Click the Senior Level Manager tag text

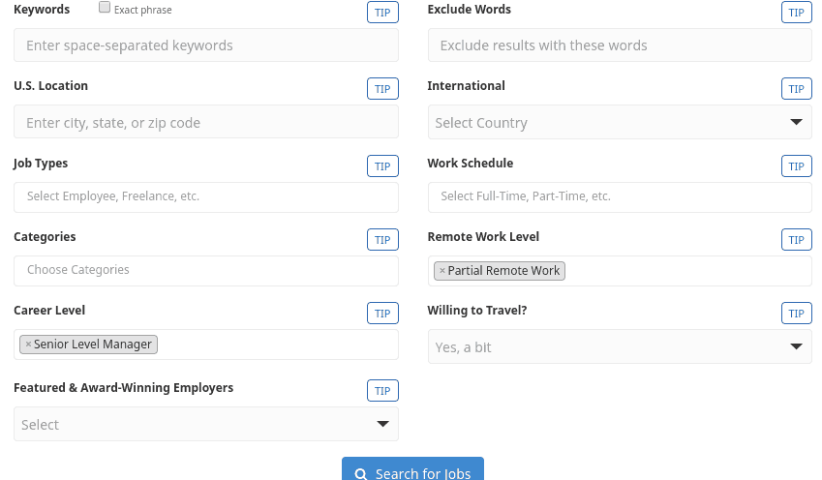(x=92, y=345)
